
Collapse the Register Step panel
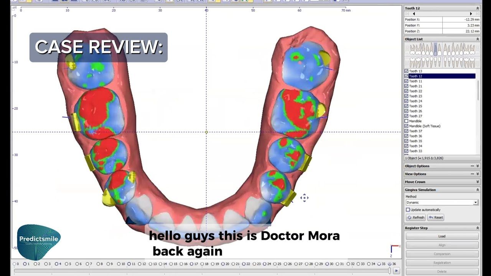click(478, 228)
